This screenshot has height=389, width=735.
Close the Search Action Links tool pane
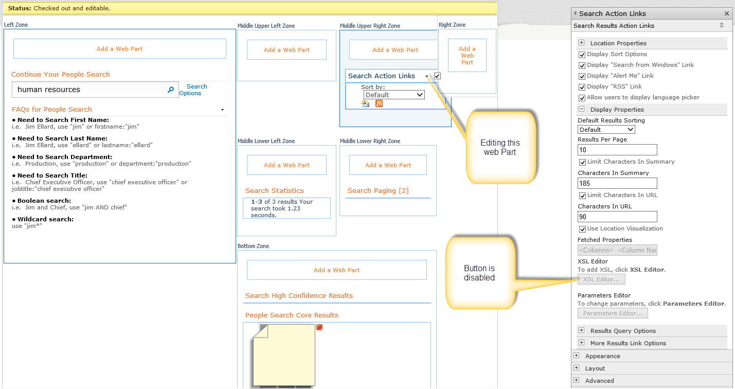click(727, 14)
